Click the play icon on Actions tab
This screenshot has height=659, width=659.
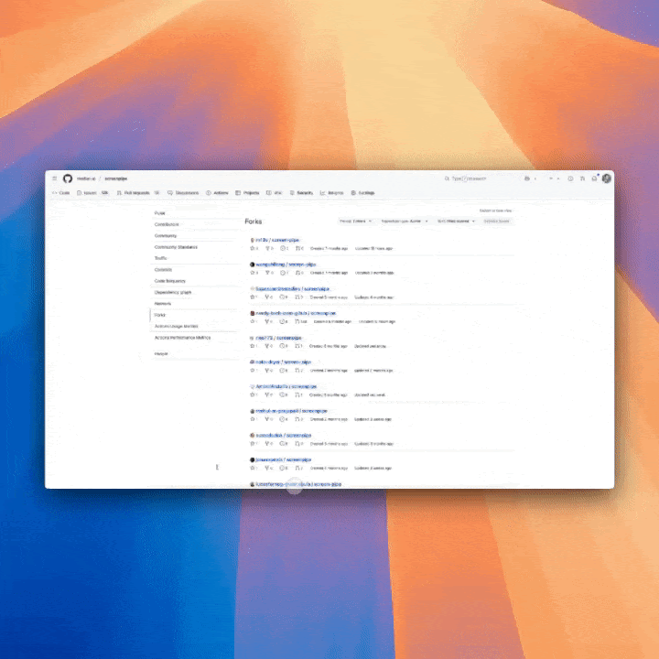(209, 193)
